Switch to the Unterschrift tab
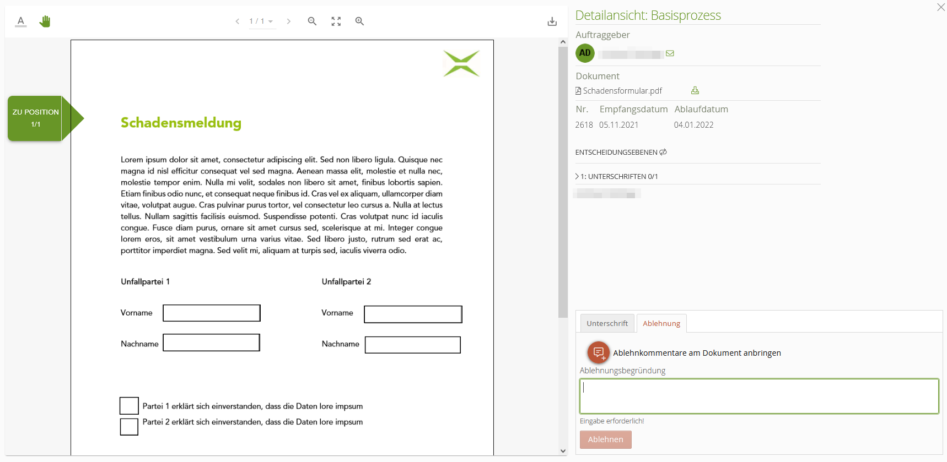The width and height of the screenshot is (947, 462). tap(607, 323)
